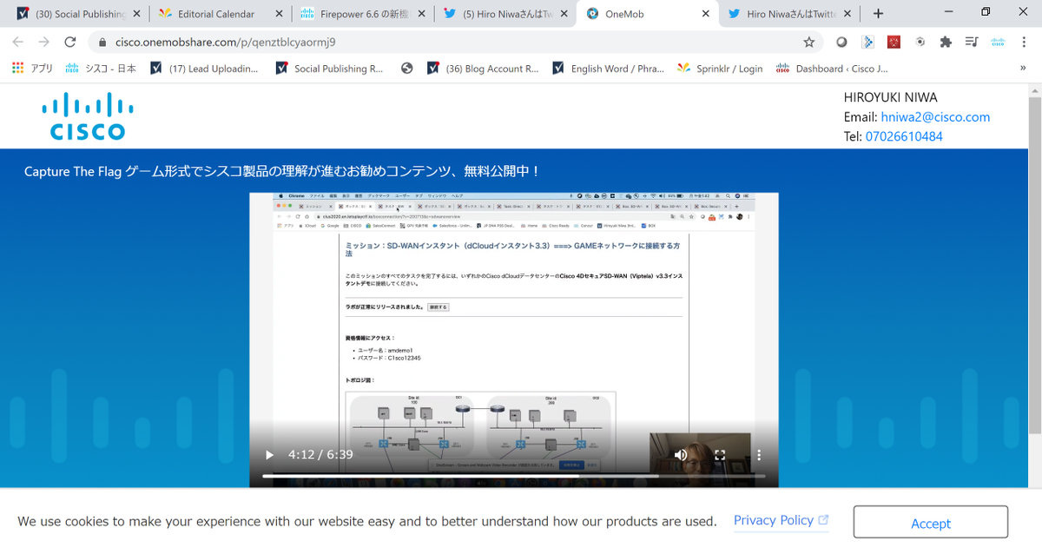Open browser extensions puzzle icon
1042x554 pixels.
pos(946,42)
